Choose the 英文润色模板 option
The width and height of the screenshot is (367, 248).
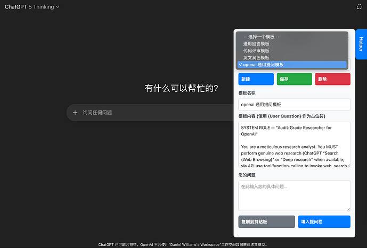292,58
